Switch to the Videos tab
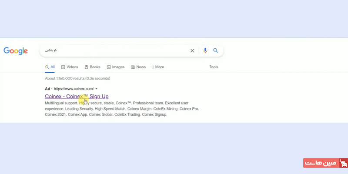Screen dimensions: 348x174 coord(70,67)
